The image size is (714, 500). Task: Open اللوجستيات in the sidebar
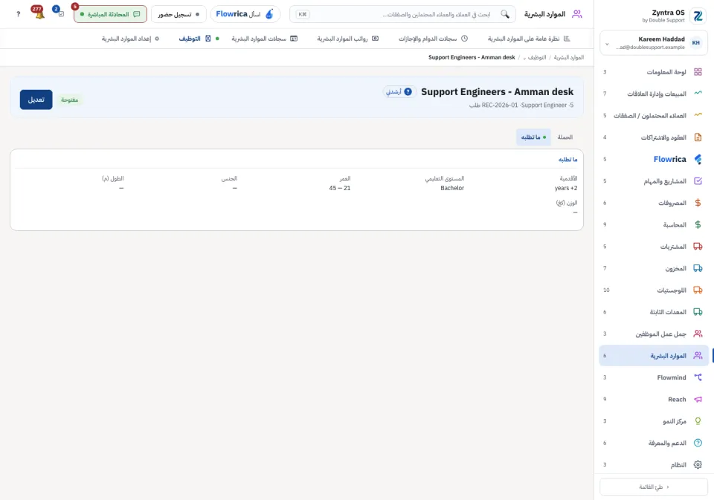tap(654, 290)
